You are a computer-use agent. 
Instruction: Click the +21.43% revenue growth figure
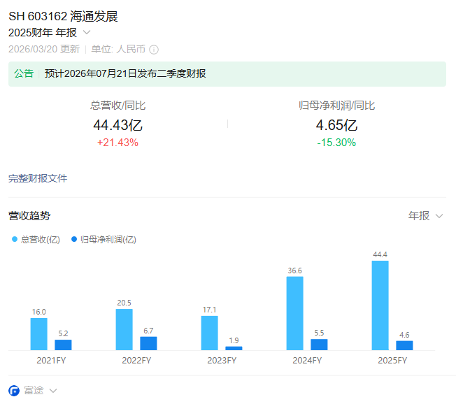point(117,143)
